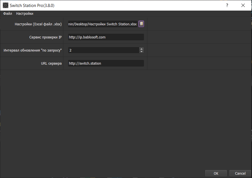
Task: Close the Switch Station Pro window
Action: pos(243,5)
